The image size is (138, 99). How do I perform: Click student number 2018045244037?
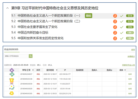coord(26,74)
